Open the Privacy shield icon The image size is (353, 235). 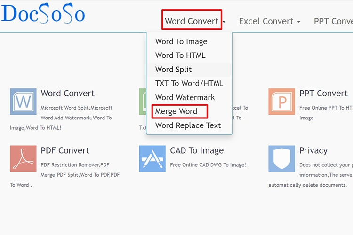pyautogui.click(x=281, y=158)
